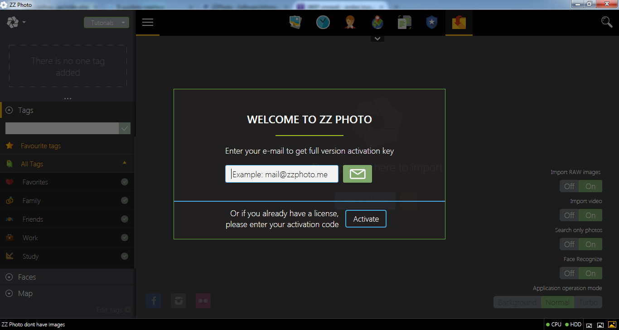Toggle the checkmark on Work tag
The width and height of the screenshot is (619, 330).
click(125, 238)
